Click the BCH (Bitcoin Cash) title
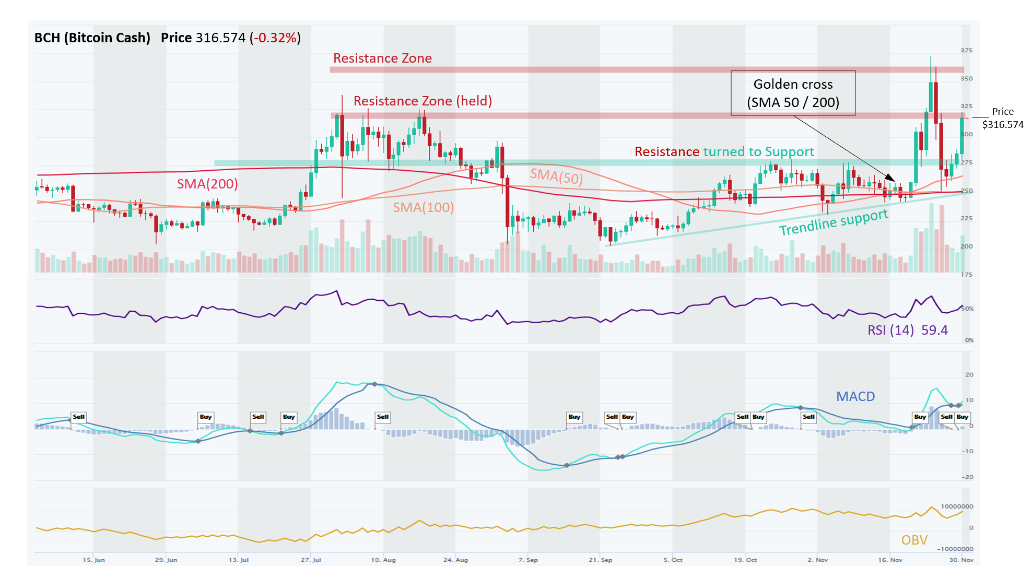 [x=92, y=38]
